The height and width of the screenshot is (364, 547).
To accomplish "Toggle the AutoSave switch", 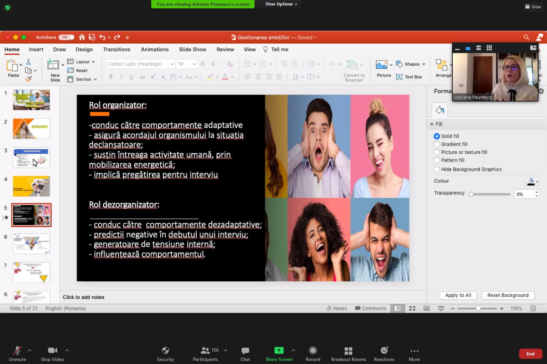I will pyautogui.click(x=66, y=37).
